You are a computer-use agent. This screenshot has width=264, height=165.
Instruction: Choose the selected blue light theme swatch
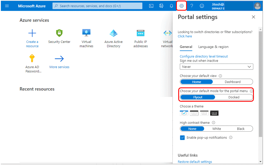click(184, 113)
